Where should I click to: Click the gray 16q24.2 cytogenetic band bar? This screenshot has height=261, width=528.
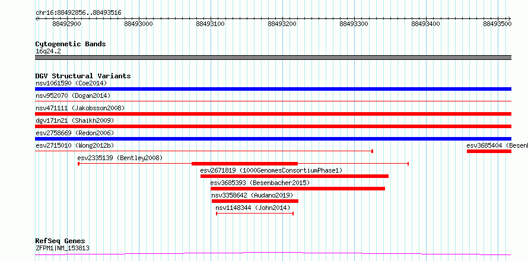[x=273, y=58]
